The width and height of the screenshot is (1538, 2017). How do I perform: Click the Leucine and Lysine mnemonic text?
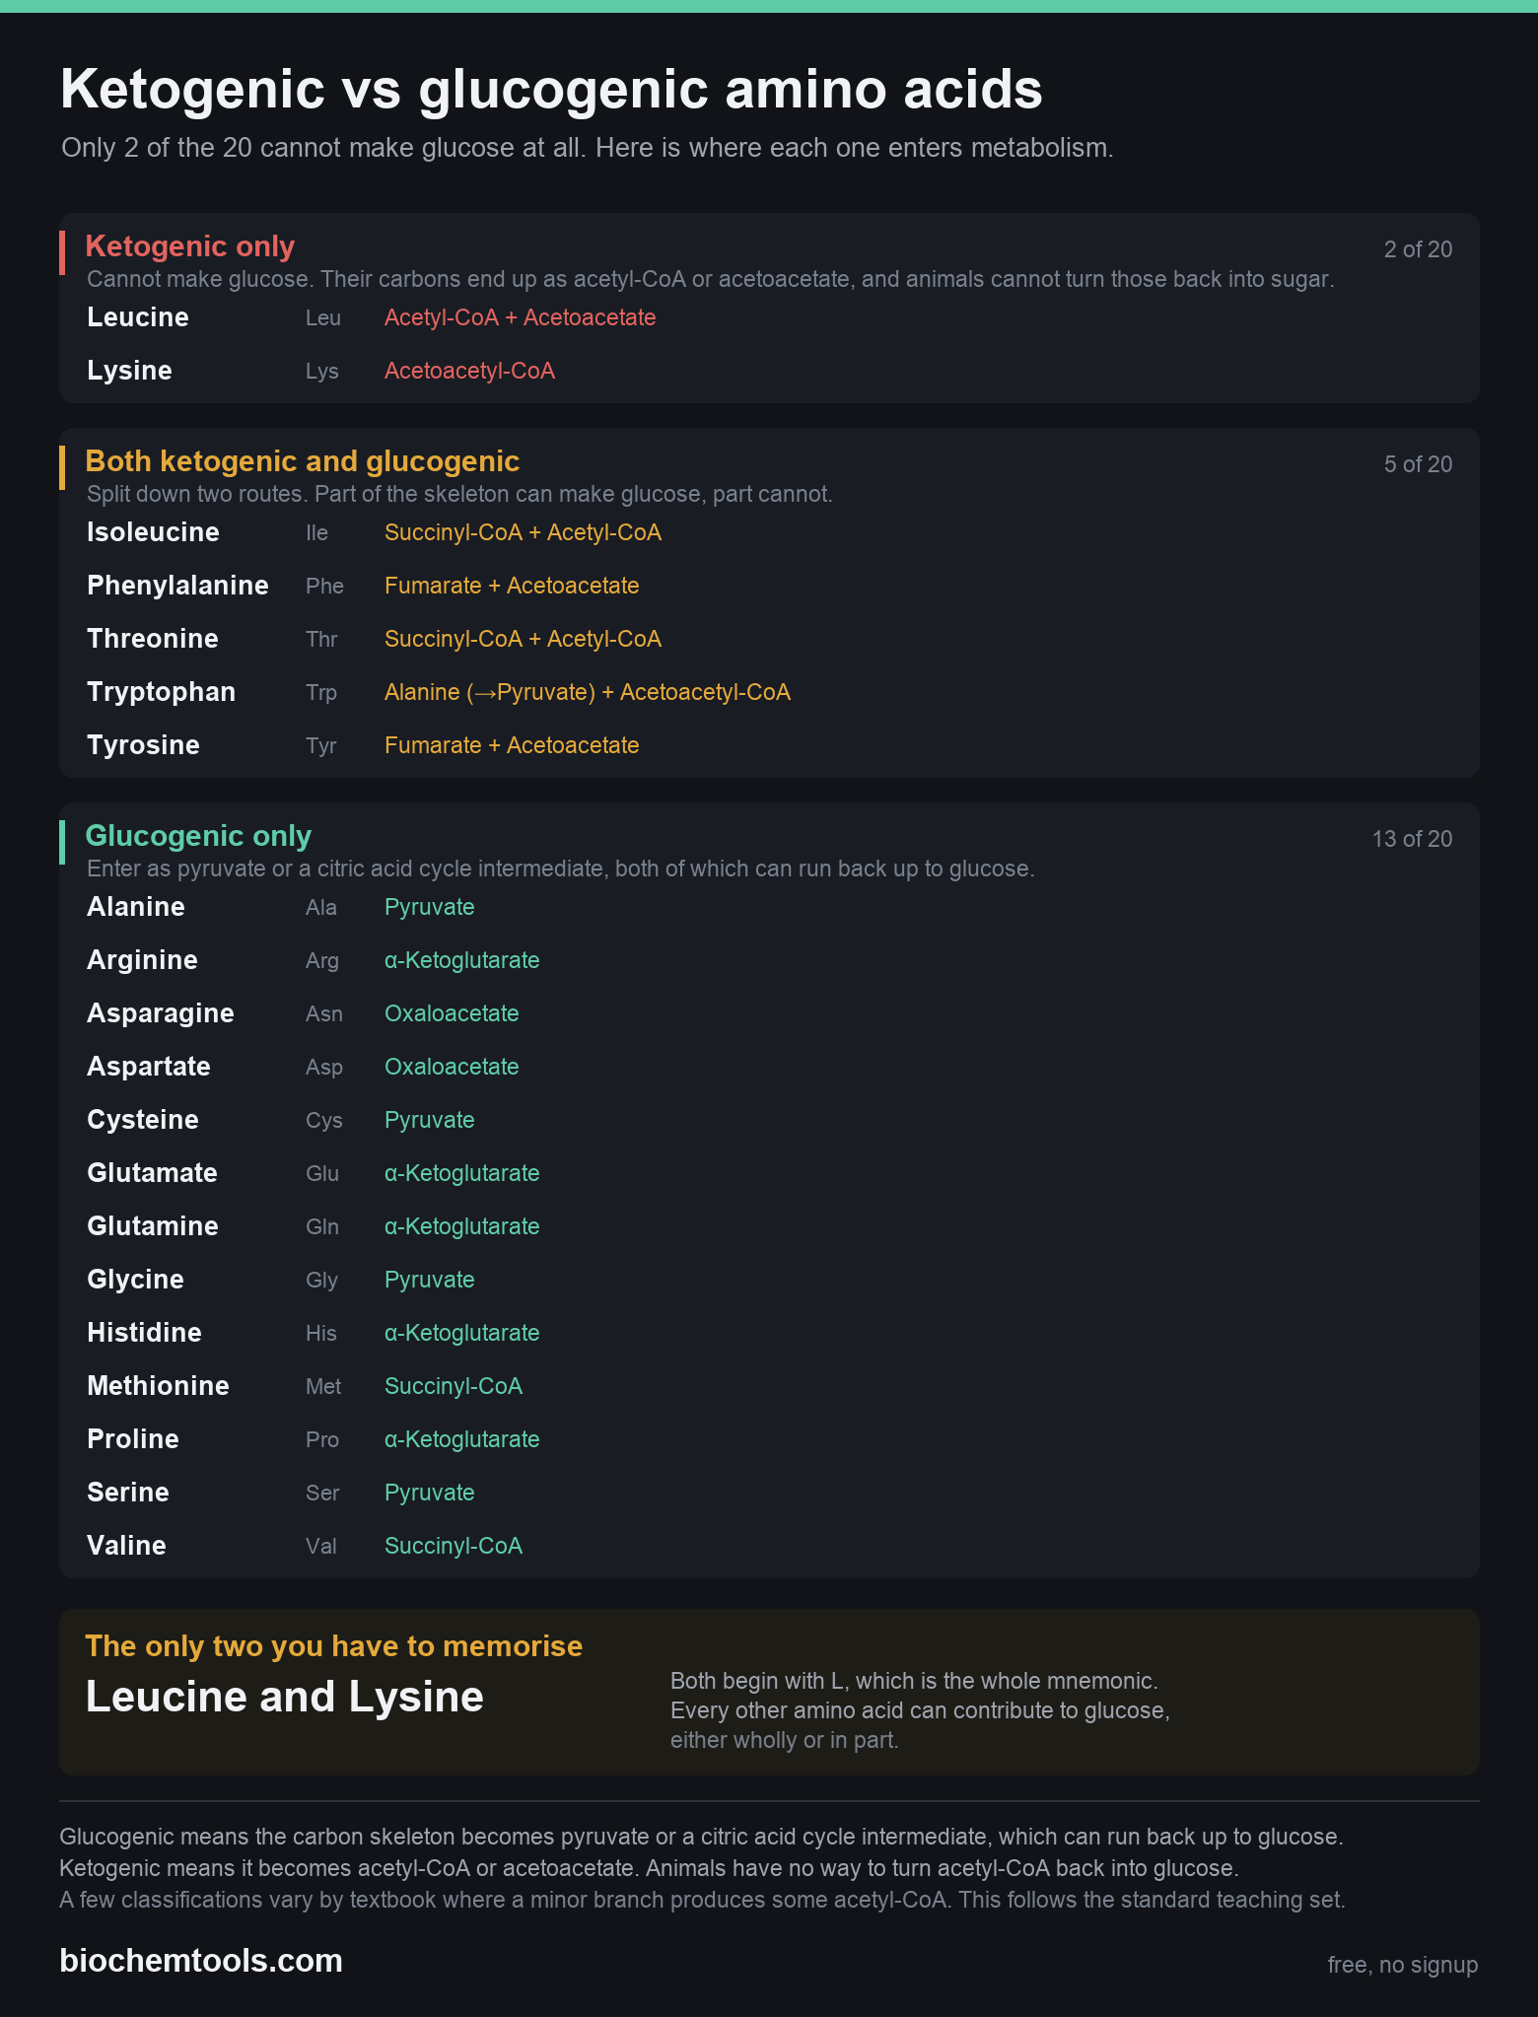click(285, 1697)
